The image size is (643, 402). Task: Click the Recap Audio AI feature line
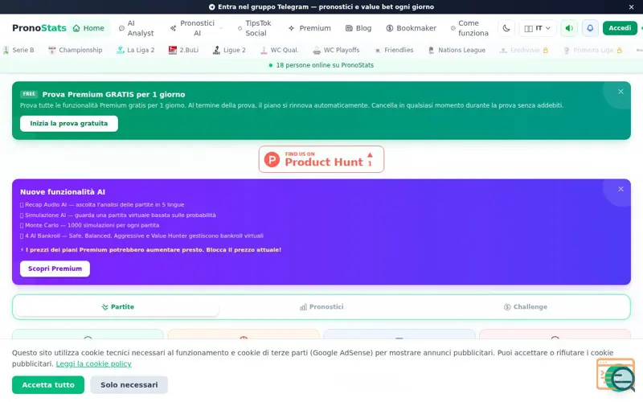[x=102, y=205]
